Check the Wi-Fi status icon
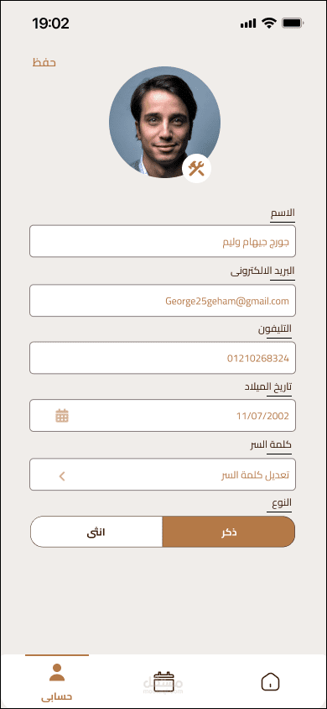 [x=269, y=23]
